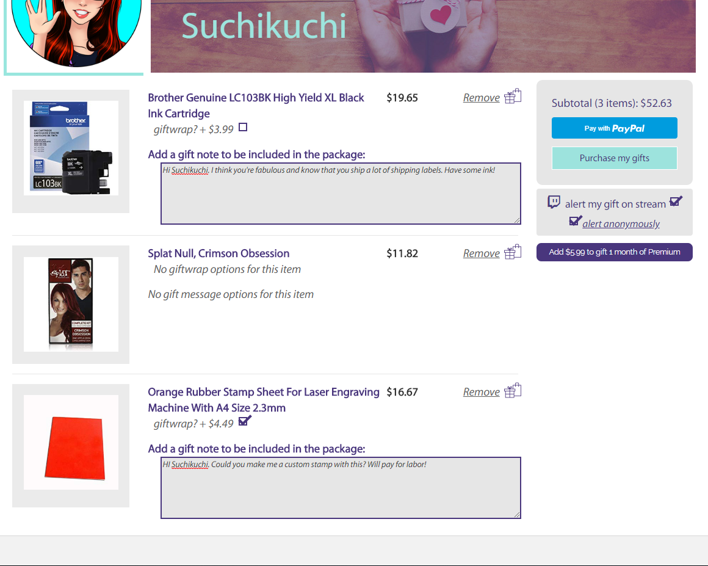Screen dimensions: 708x566
Task: Click Subtotal (3 items): $52.63 text
Action: pyautogui.click(x=612, y=103)
